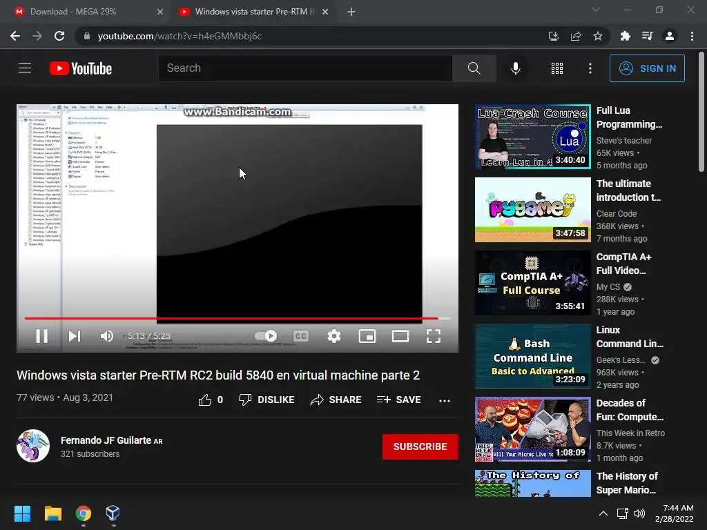View site info via padlock icon
The height and width of the screenshot is (530, 707).
(87, 36)
